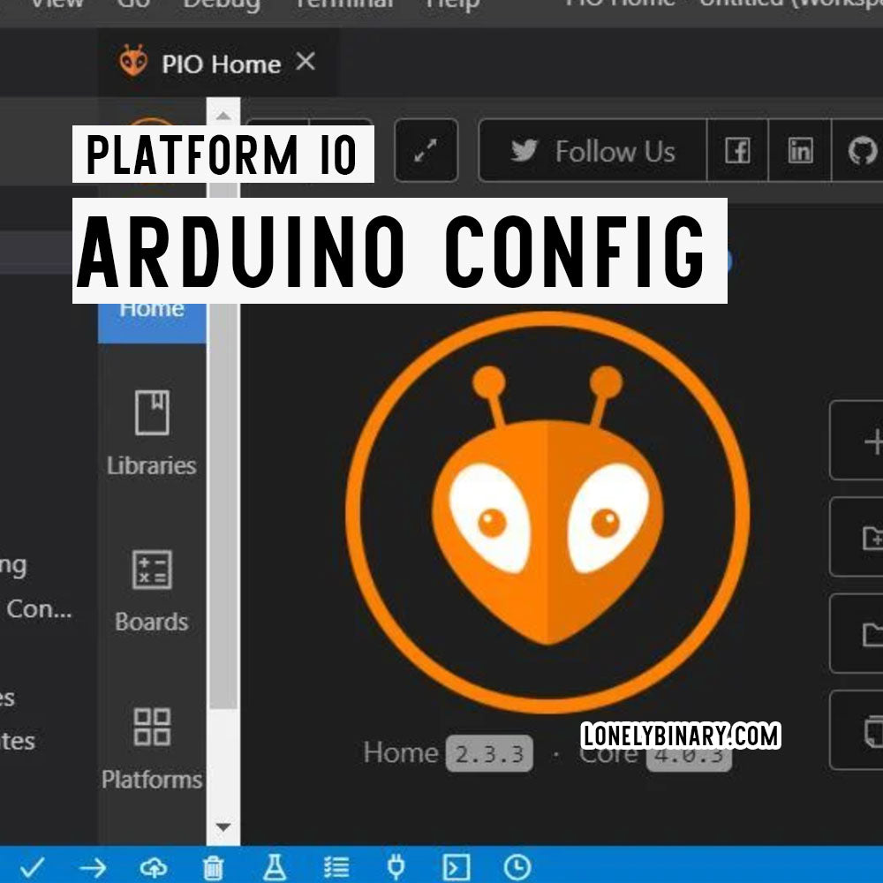Open the Serial Monitor plug icon
The height and width of the screenshot is (883, 883).
(x=396, y=867)
